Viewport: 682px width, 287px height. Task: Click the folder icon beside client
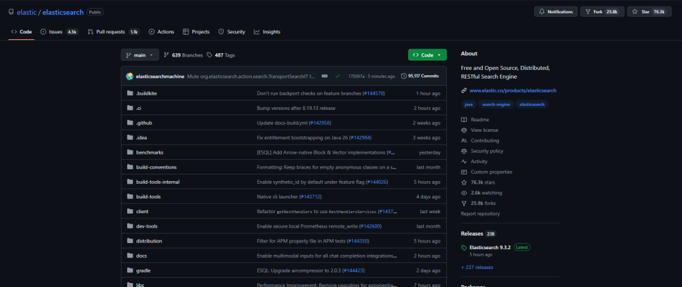coord(130,211)
